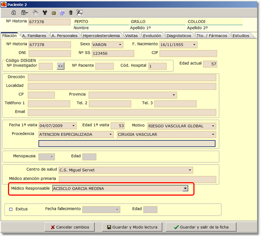
Task: Click the Apellido 1º field GRILLO
Action: point(158,22)
